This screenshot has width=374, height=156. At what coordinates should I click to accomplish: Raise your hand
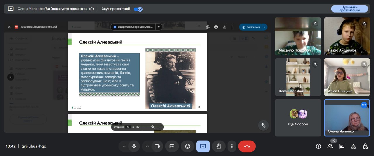(x=219, y=146)
